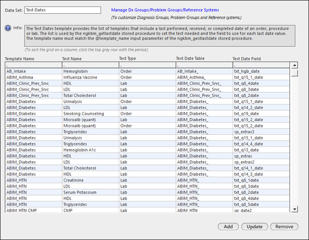309x240 pixels.
Task: Click the Hemoglobin test name in AB_Intake row
Action: pos(90,71)
